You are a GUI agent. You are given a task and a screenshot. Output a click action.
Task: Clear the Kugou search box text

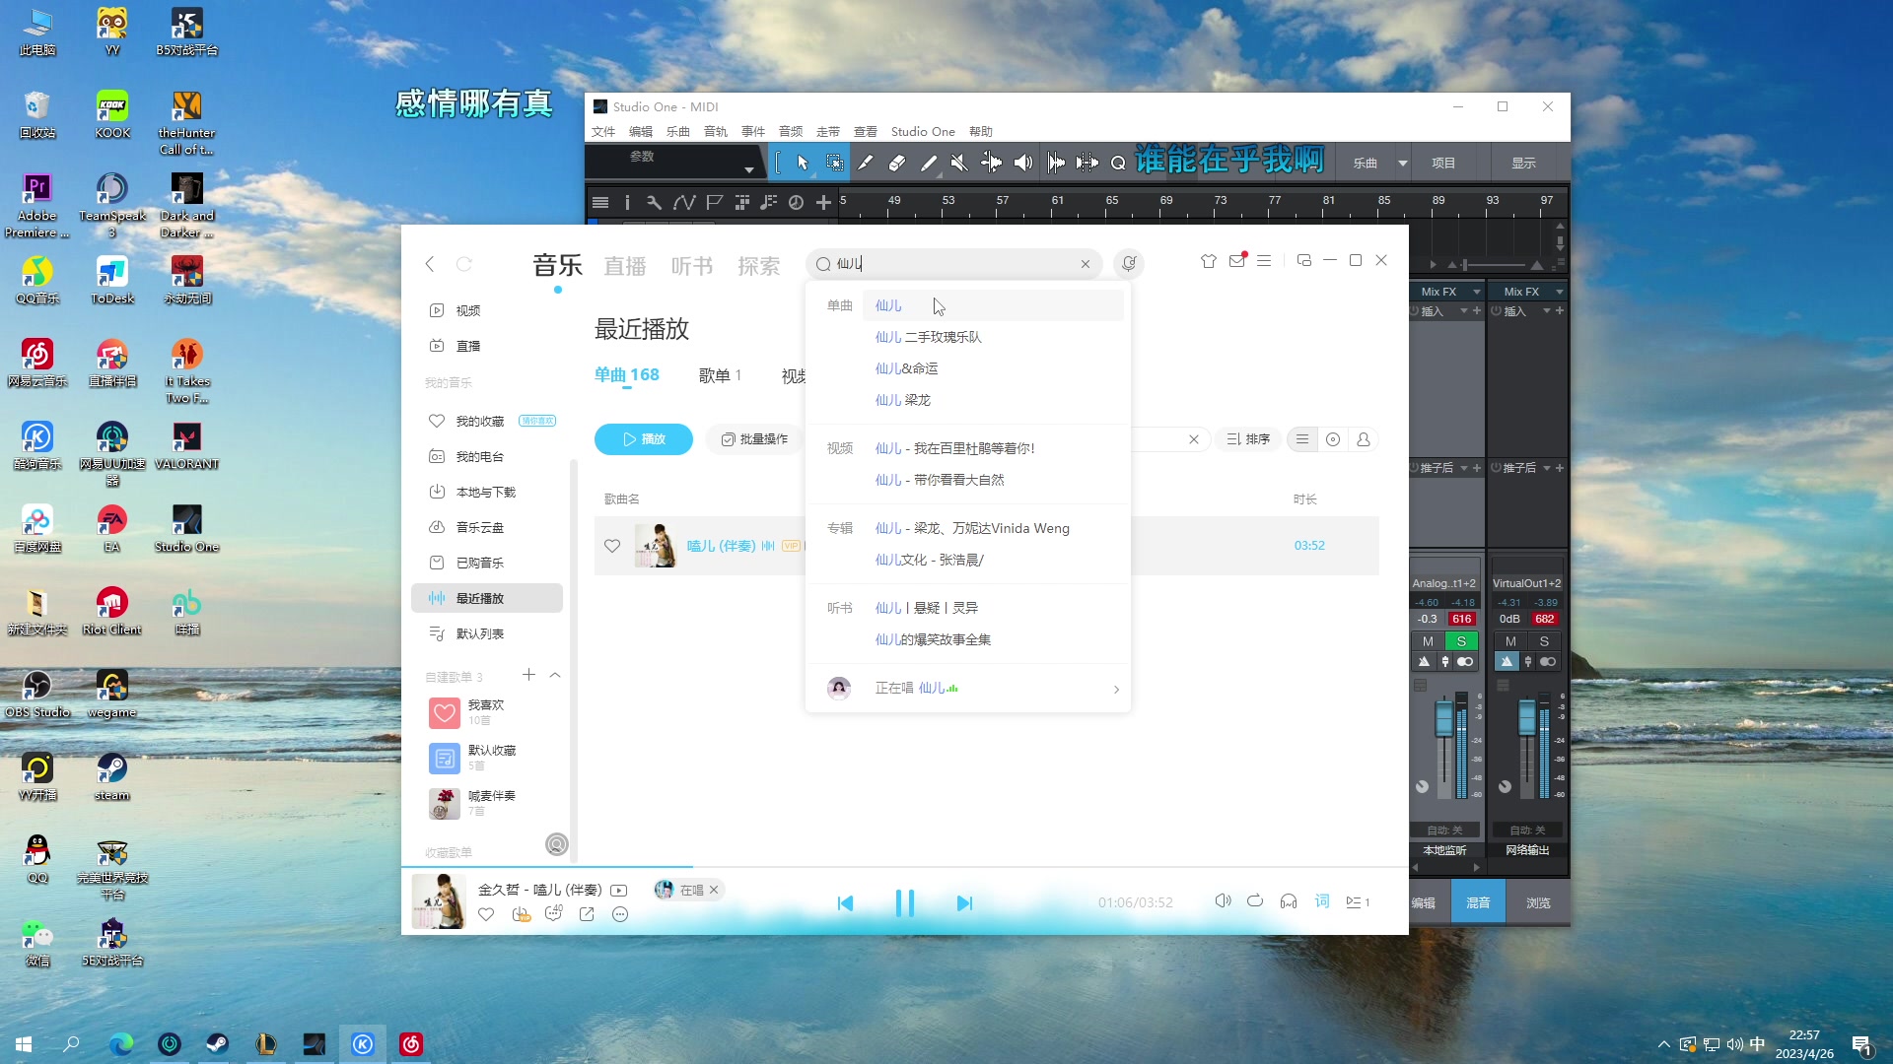coord(1086,264)
